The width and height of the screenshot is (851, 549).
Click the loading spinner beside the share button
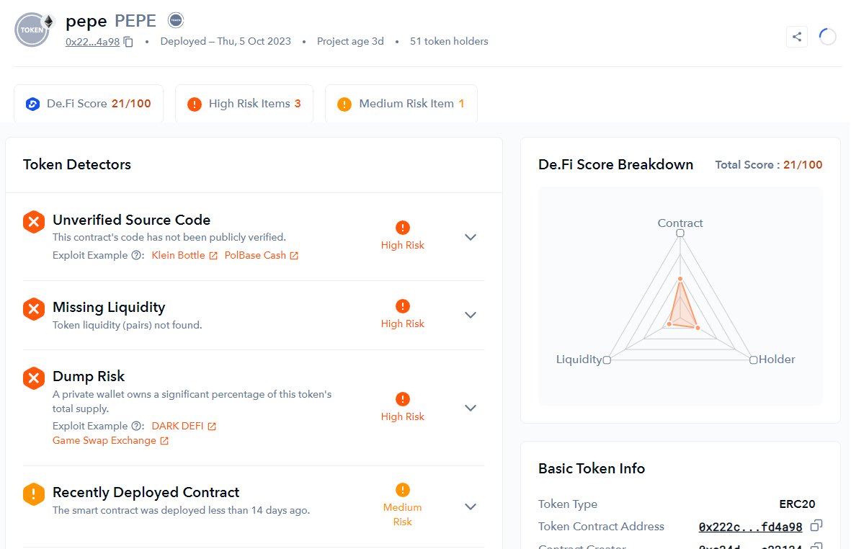click(827, 37)
